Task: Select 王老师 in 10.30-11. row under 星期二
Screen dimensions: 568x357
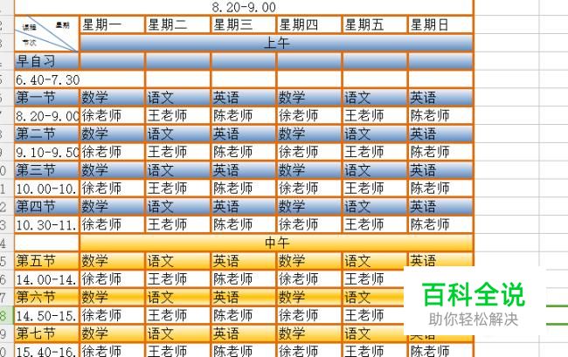Action: click(x=177, y=224)
